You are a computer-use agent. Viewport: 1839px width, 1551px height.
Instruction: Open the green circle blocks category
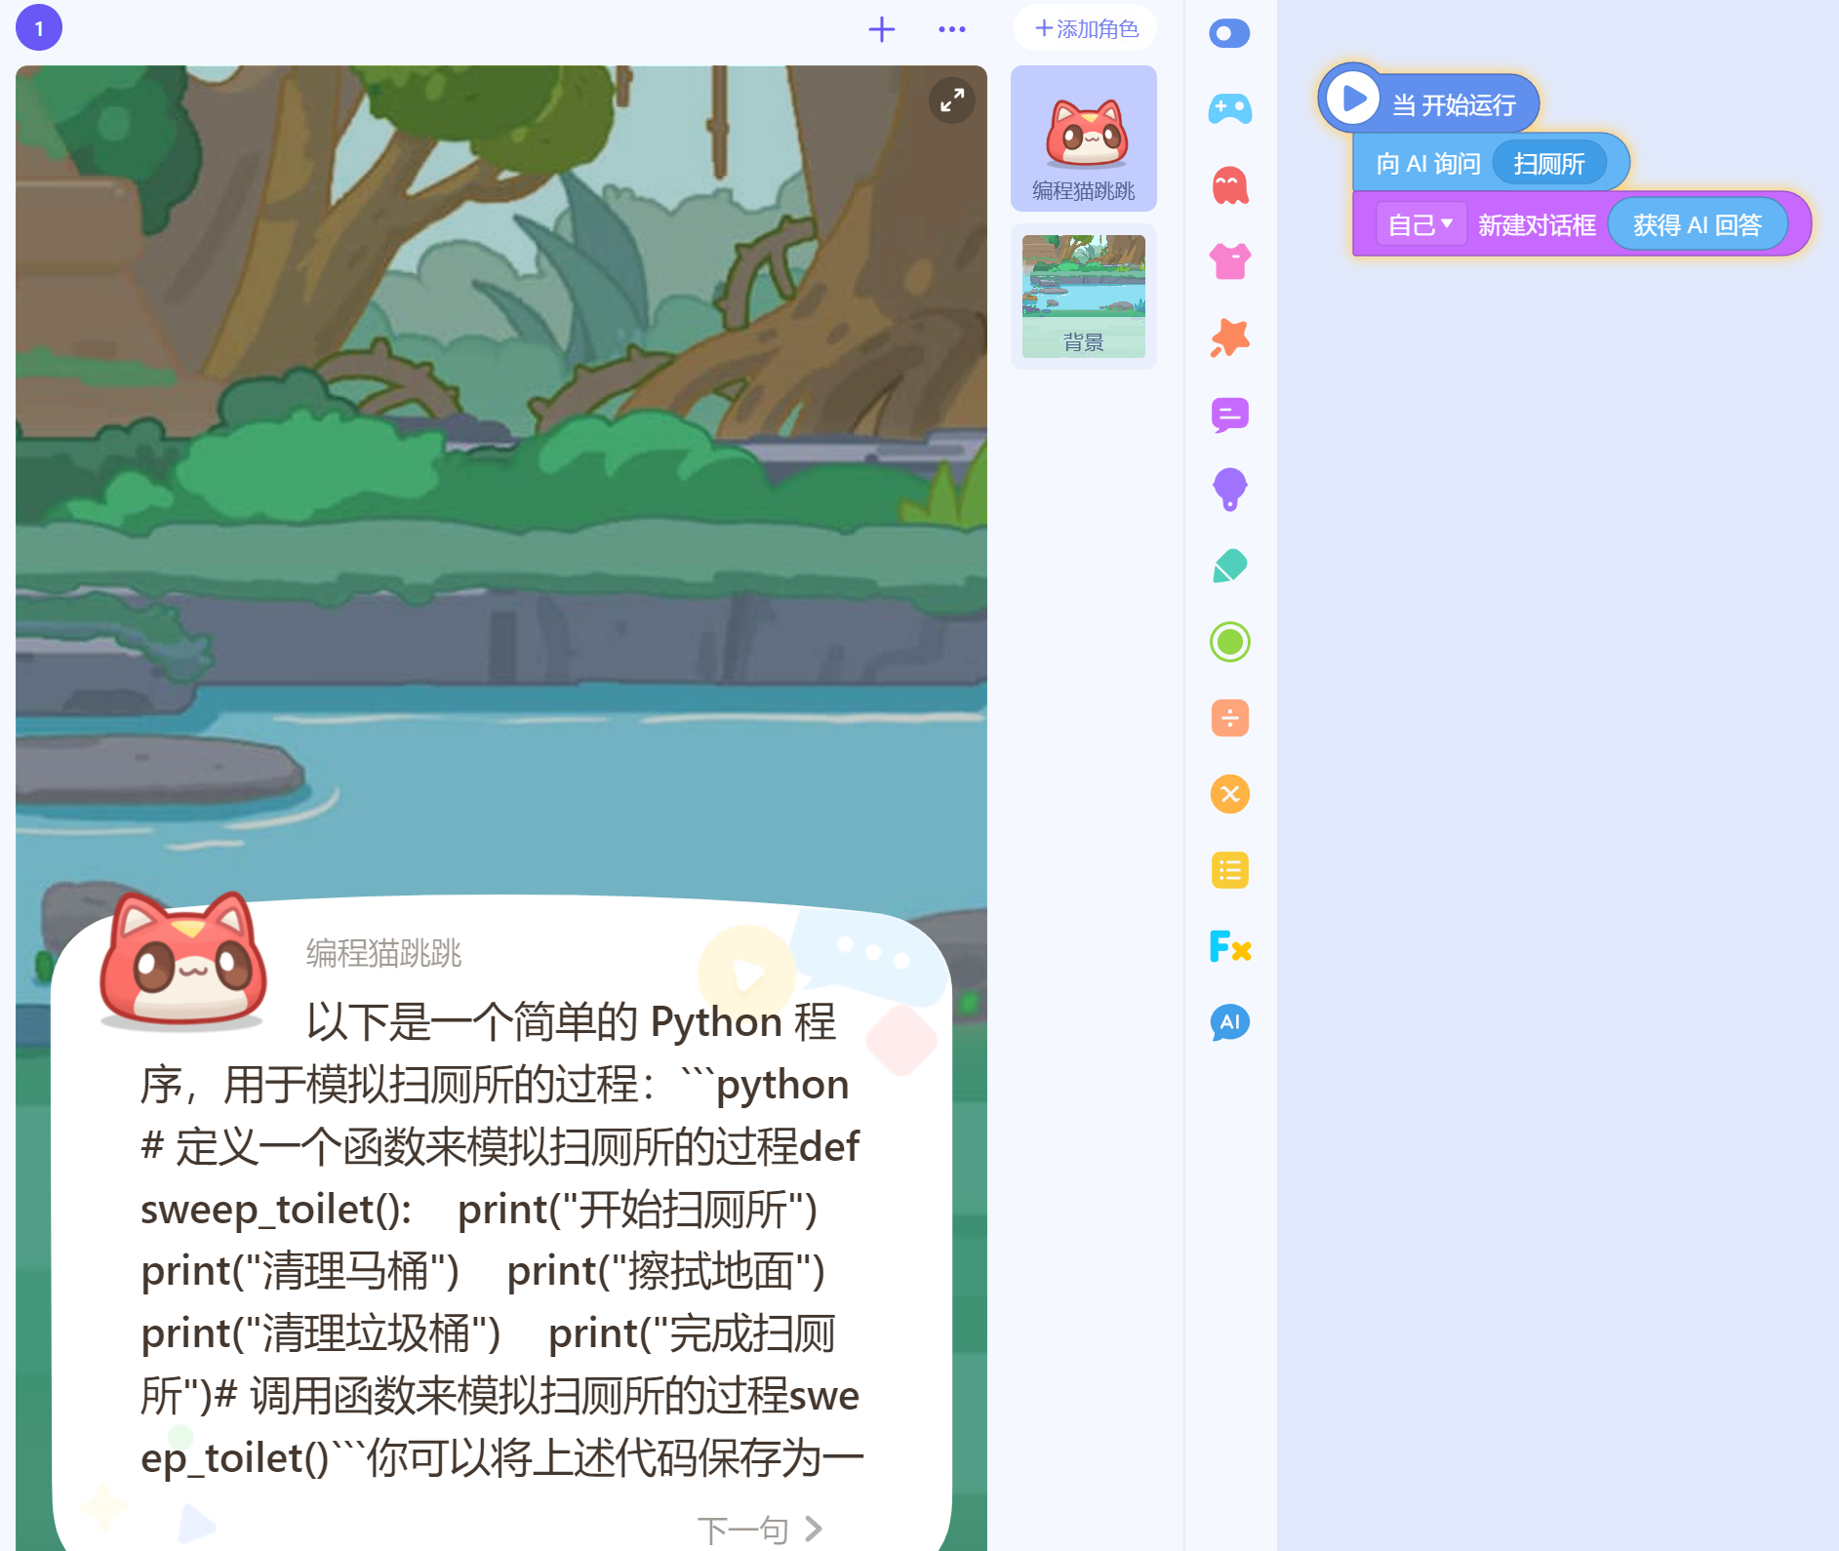pos(1229,642)
